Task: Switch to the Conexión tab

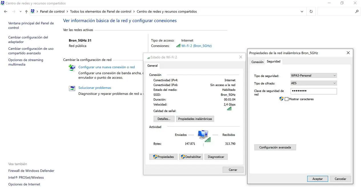Action: [257, 62]
